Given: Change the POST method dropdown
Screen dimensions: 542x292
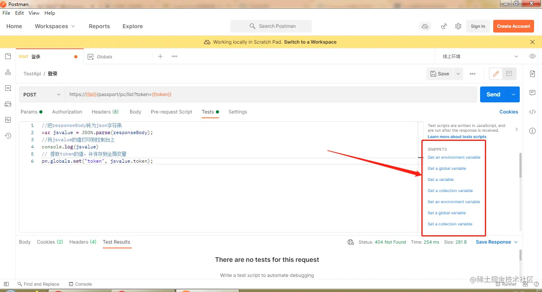Looking at the screenshot, I should [42, 94].
